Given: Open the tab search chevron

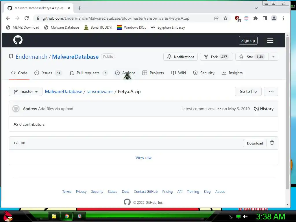Looking at the screenshot, I should [x=256, y=8].
